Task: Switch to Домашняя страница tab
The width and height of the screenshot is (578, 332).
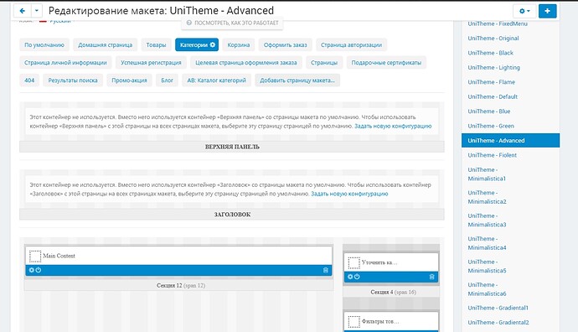Action: [x=105, y=45]
